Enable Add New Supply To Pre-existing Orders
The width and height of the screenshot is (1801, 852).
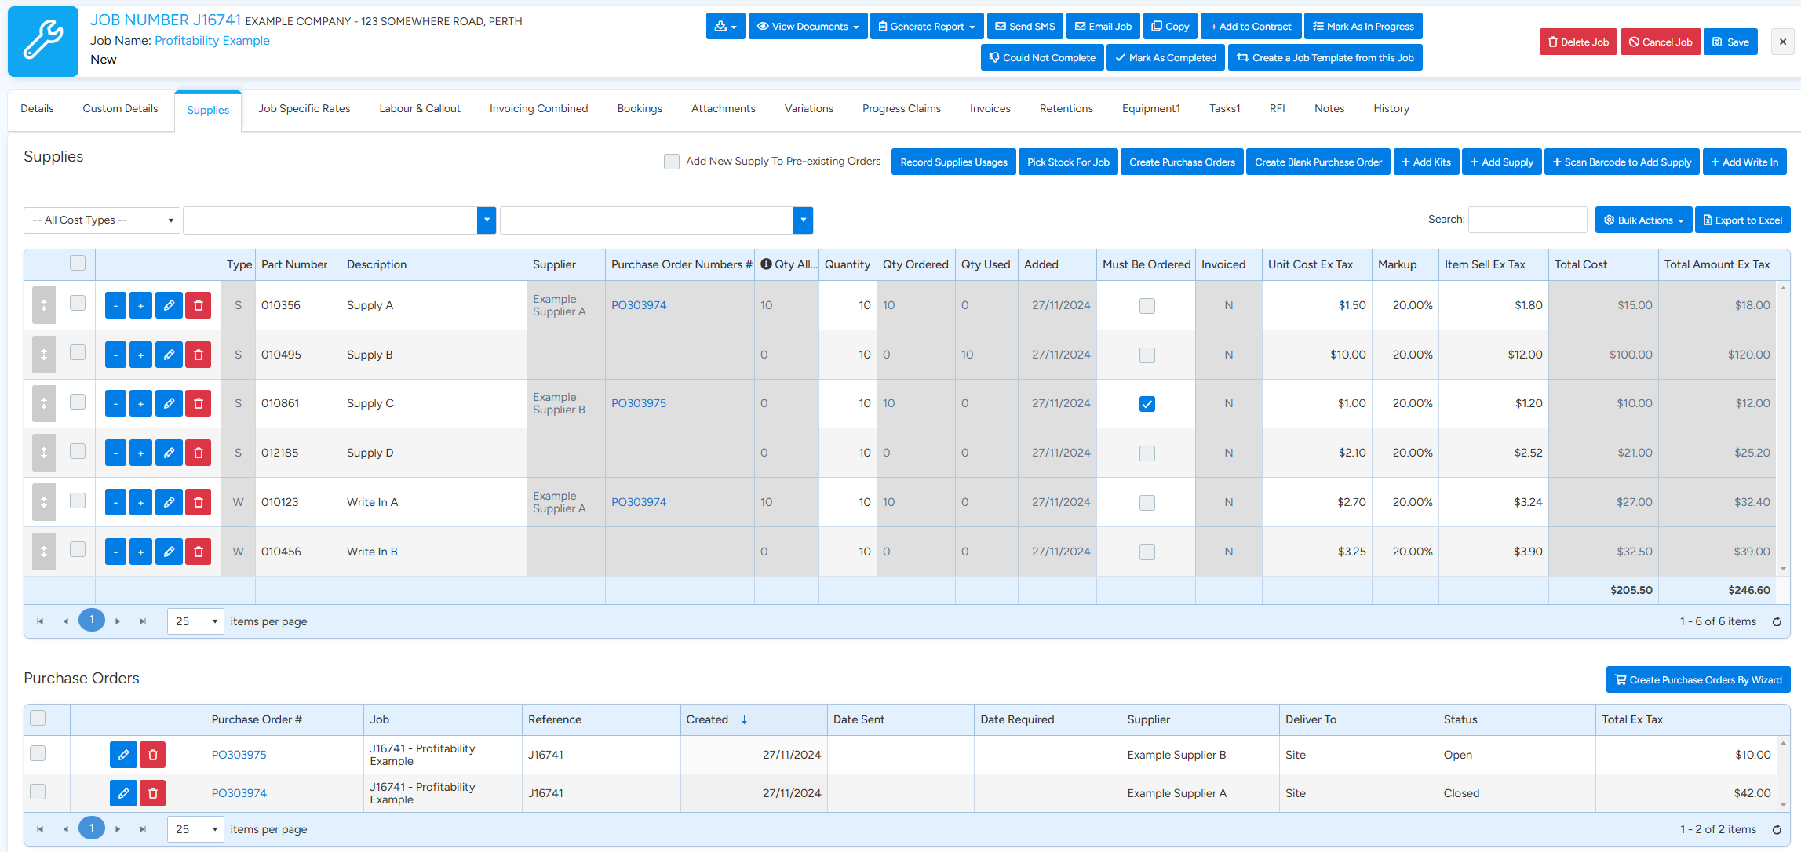coord(672,162)
